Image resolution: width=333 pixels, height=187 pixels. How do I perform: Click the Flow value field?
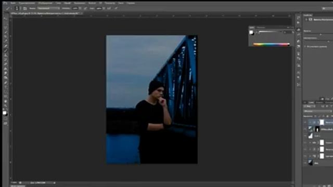pyautogui.click(x=99, y=8)
